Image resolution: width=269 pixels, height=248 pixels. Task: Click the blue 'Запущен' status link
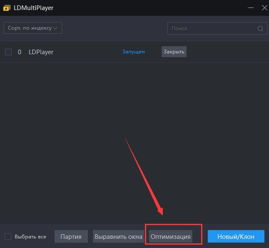click(133, 52)
